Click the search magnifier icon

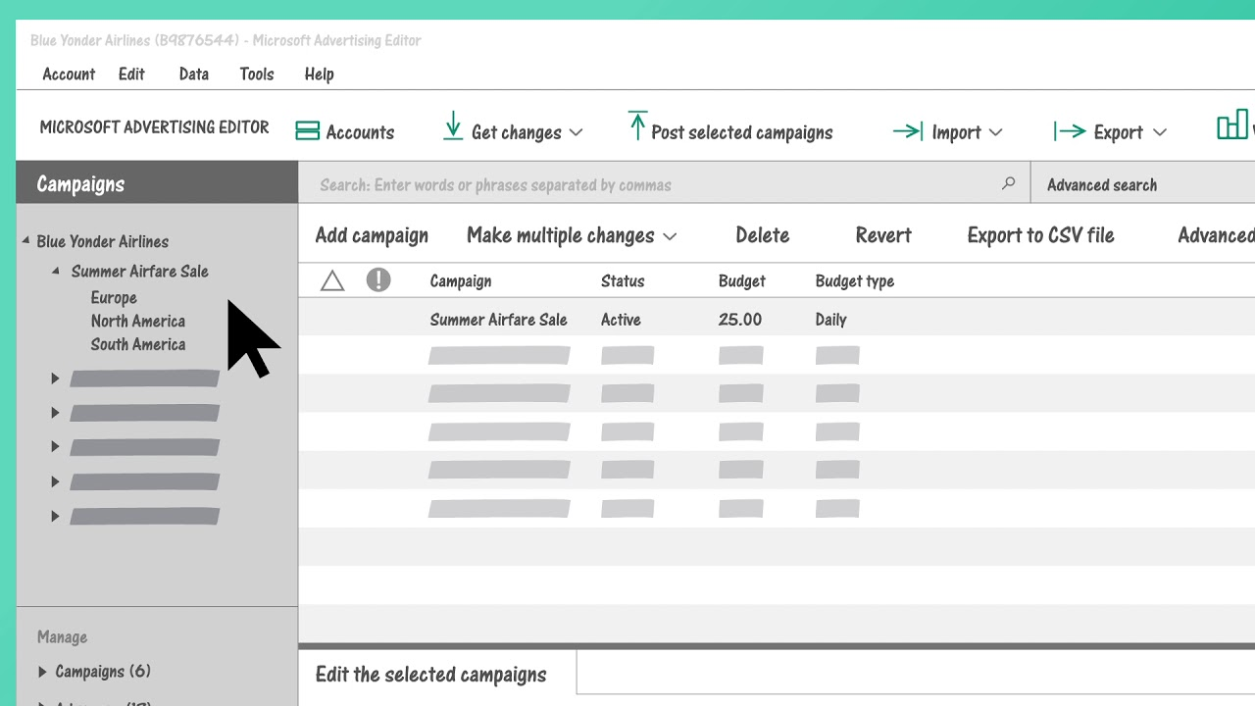[1008, 183]
